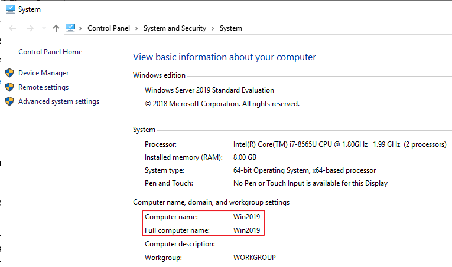Screen dimensions: 452x267
Task: Click the WORKGROUP value
Action: [x=254, y=257]
